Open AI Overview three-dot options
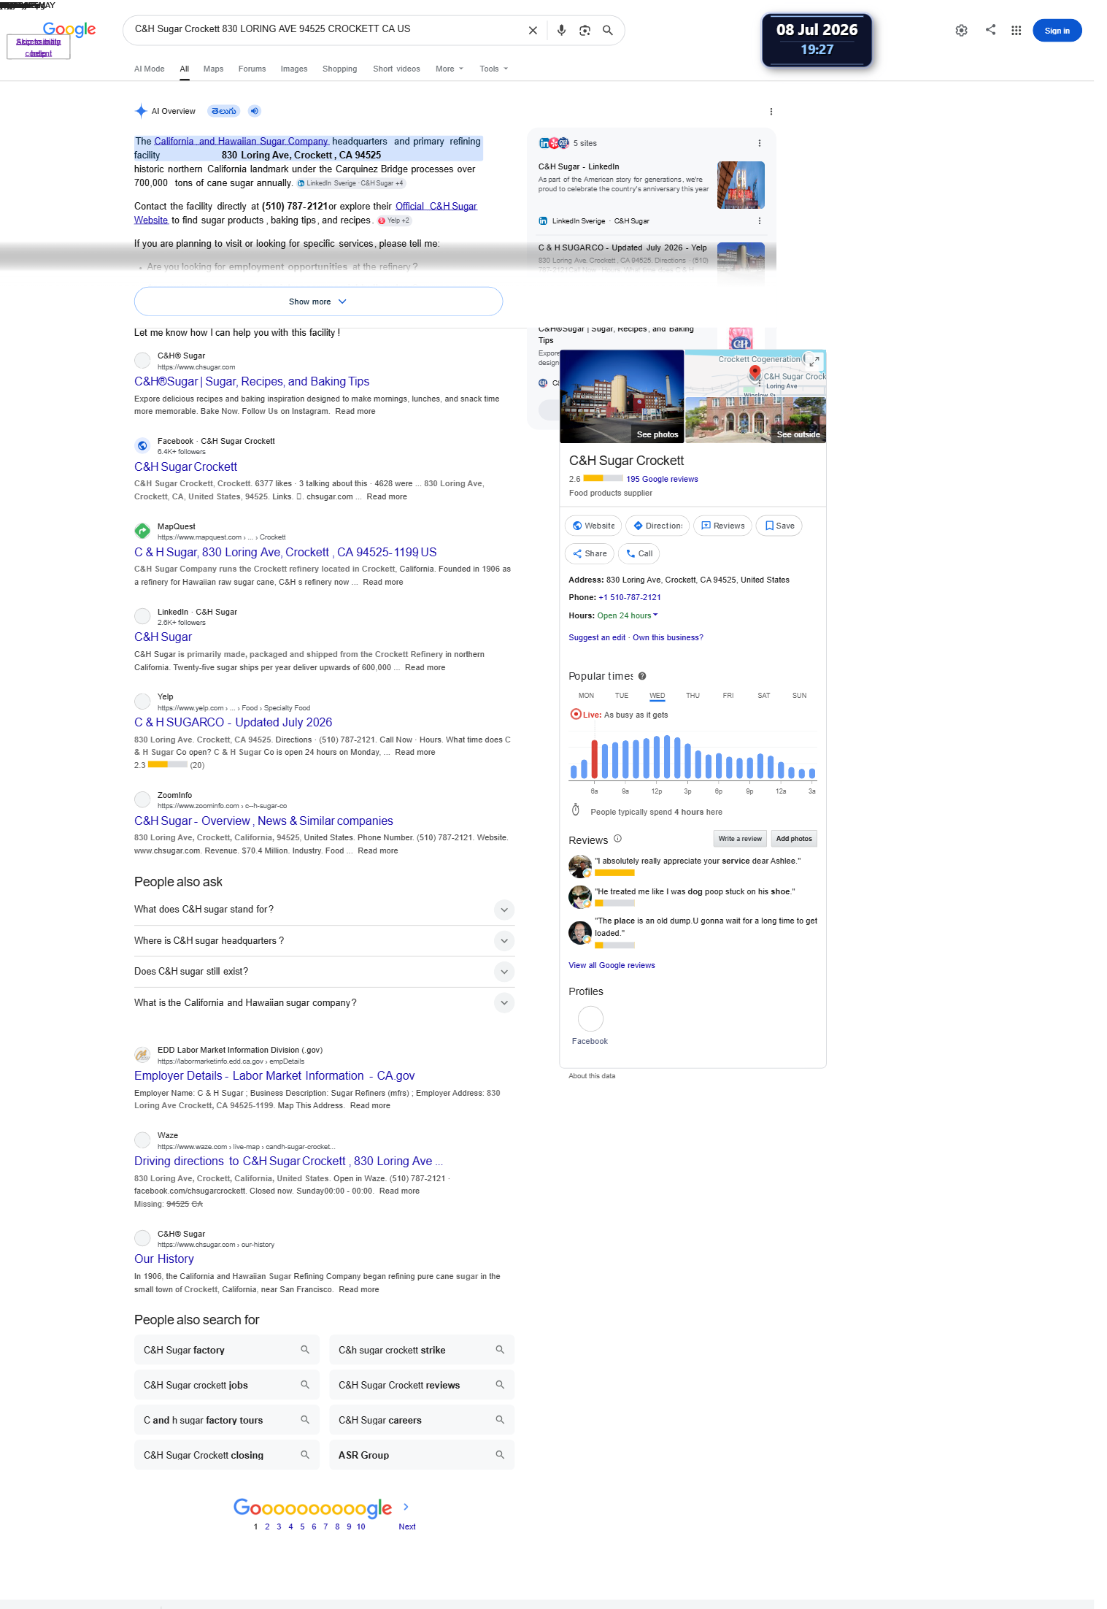 [x=771, y=112]
